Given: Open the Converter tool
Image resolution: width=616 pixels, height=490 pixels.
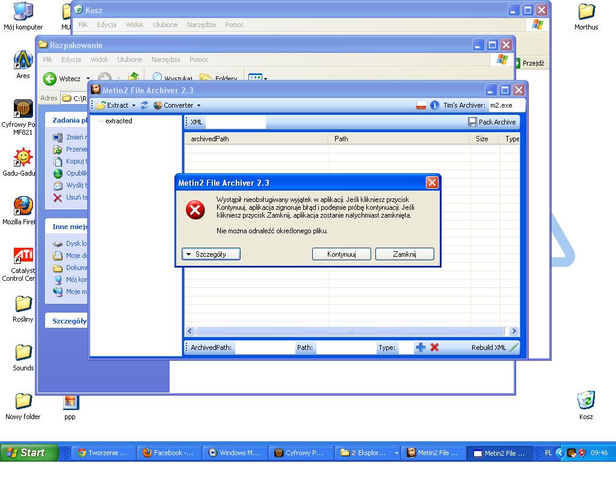Looking at the screenshot, I should pos(174,105).
